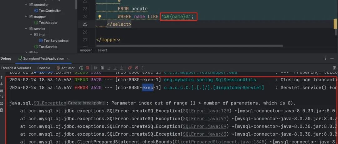Stop the debug session with red square
The height and width of the screenshot is (144, 338).
click(x=87, y=68)
